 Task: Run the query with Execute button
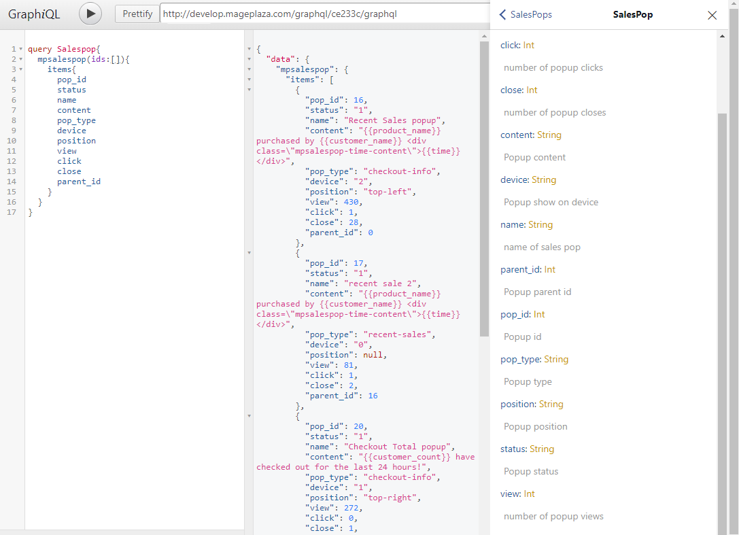pos(90,14)
